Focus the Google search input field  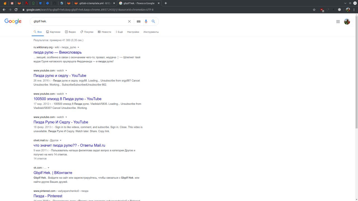pyautogui.click(x=79, y=21)
